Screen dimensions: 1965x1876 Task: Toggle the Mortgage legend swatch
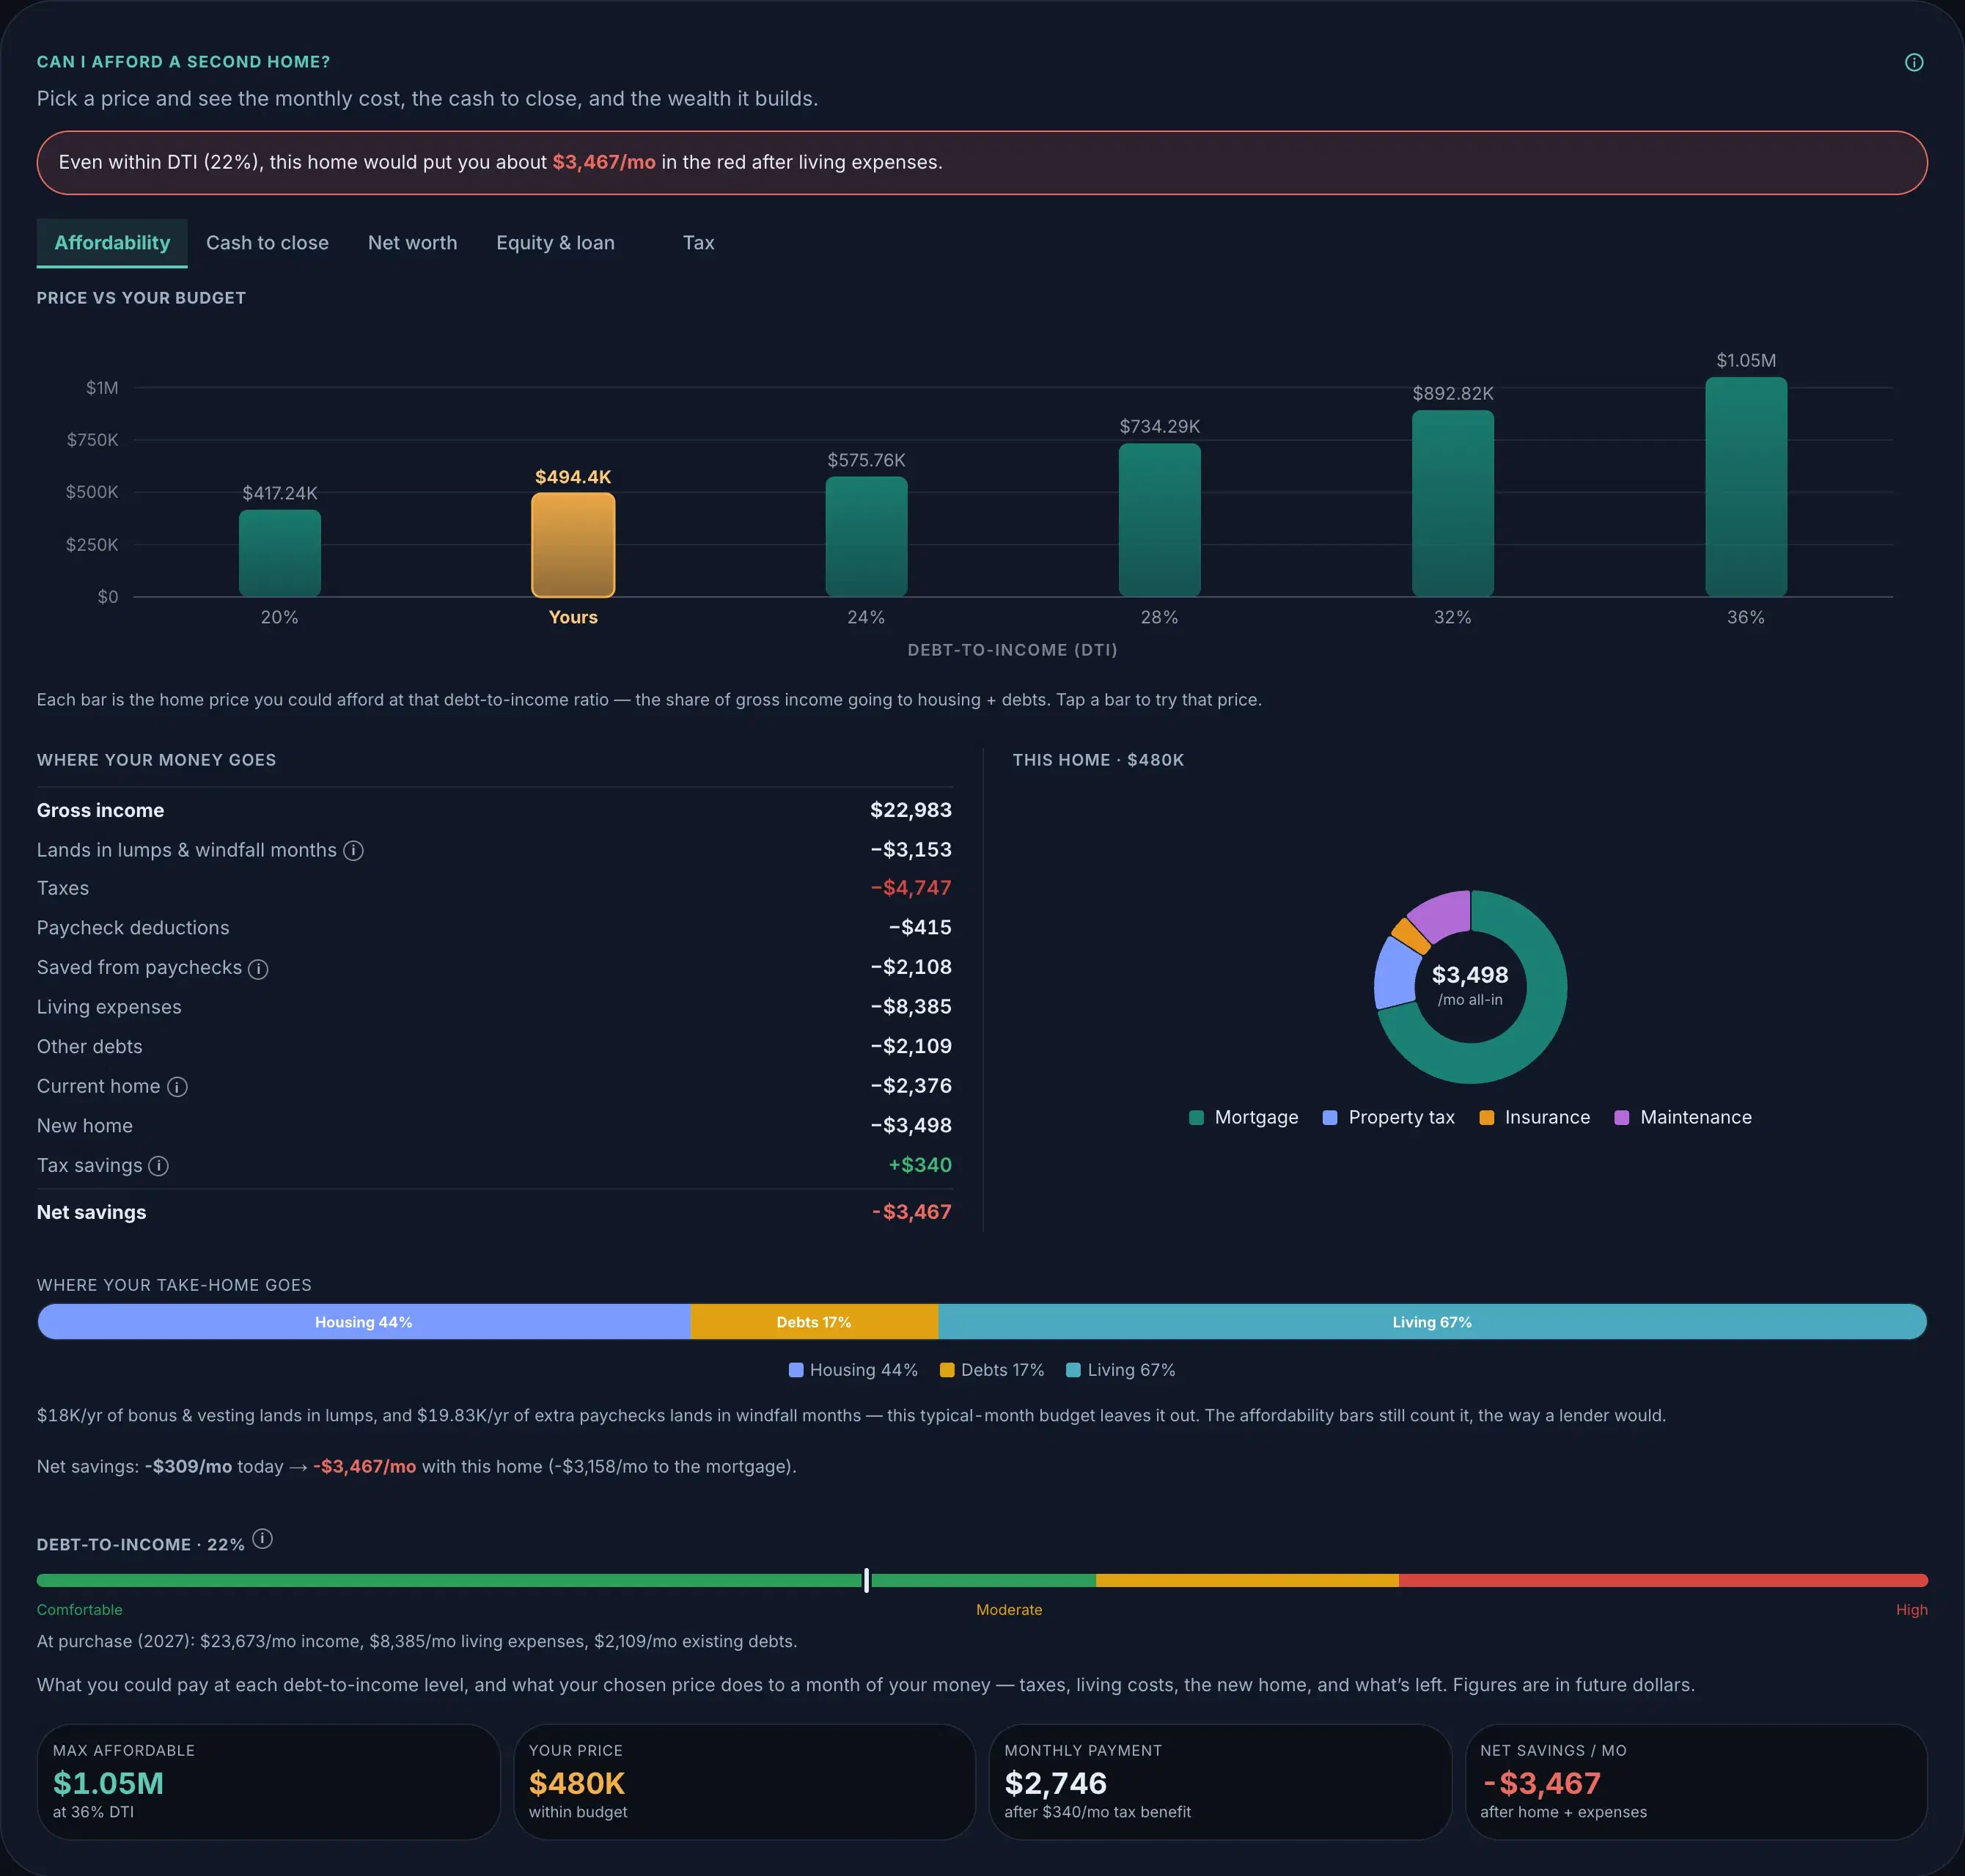tap(1196, 1118)
